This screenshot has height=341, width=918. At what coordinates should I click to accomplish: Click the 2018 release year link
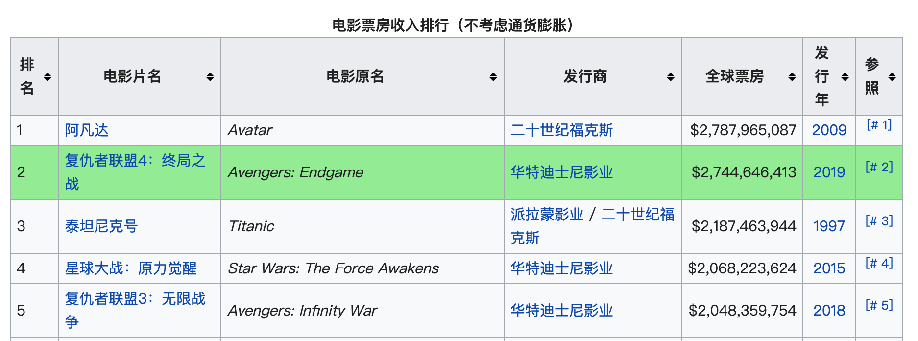pyautogui.click(x=829, y=311)
